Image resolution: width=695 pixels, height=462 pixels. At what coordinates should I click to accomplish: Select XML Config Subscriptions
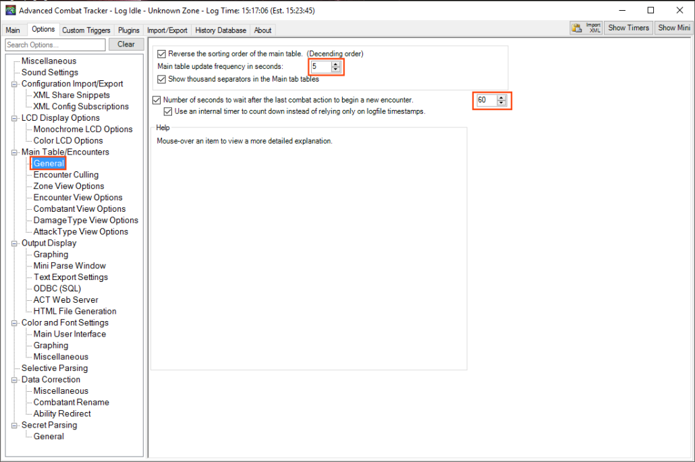[81, 107]
